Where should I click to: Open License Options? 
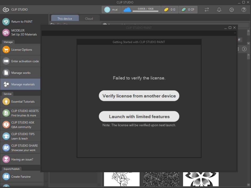[x=20, y=49]
